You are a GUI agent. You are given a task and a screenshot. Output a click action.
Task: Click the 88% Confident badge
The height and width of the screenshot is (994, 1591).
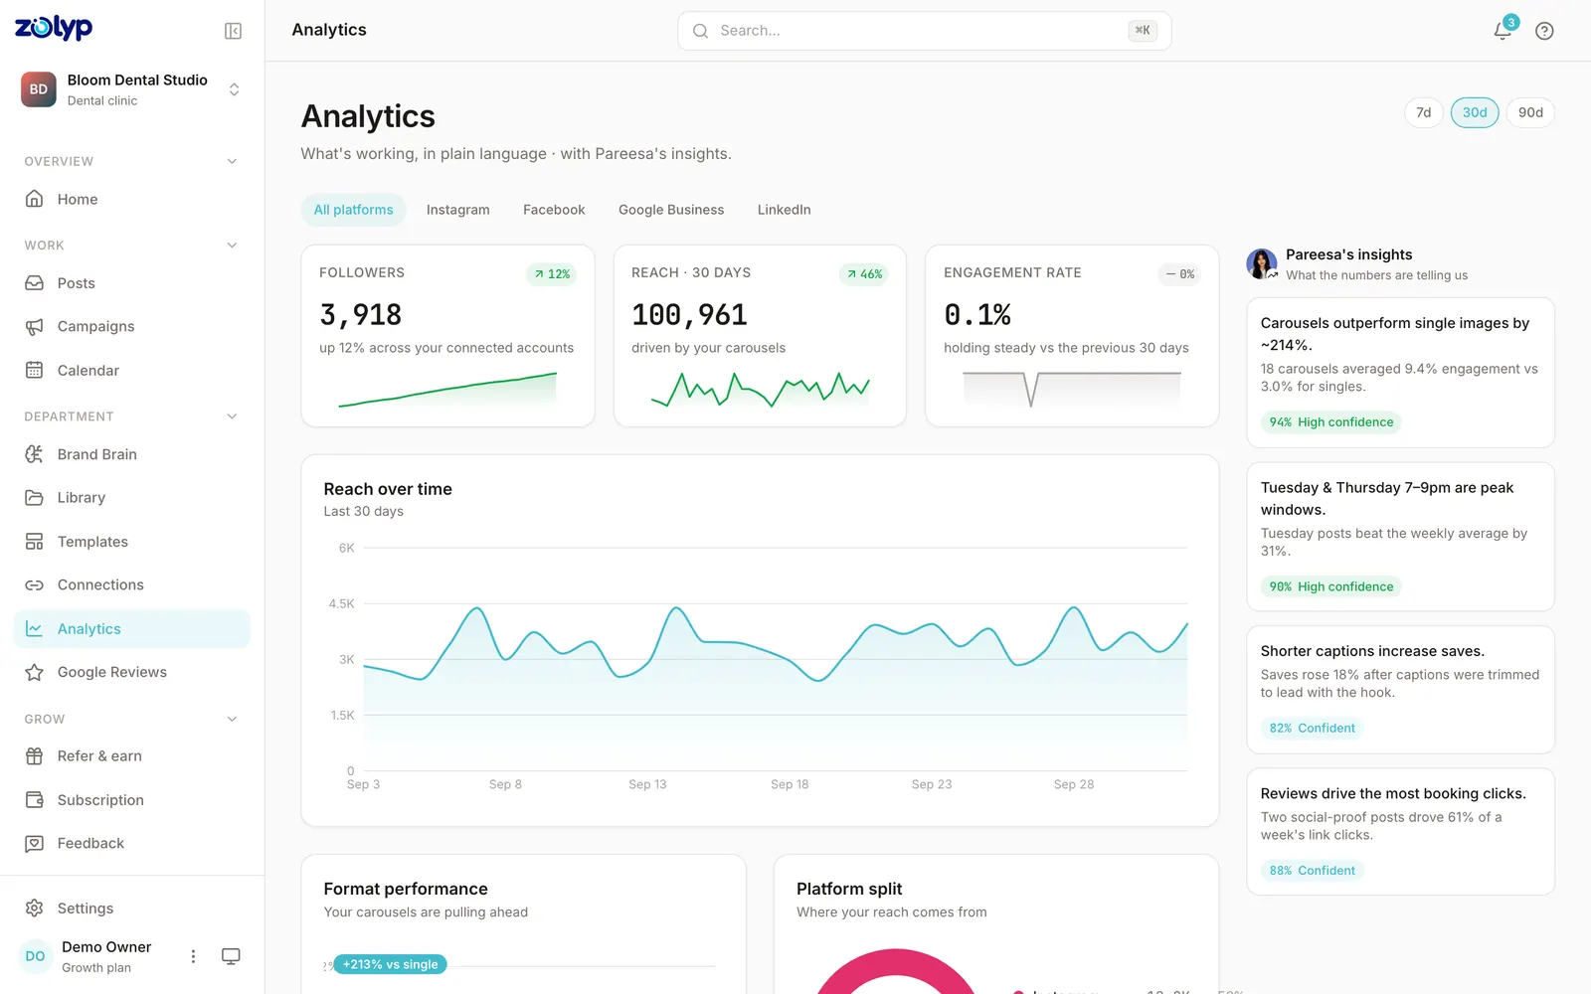click(1313, 871)
